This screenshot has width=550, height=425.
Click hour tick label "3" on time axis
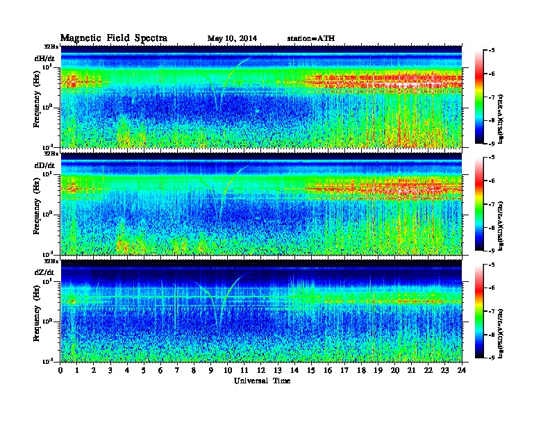coord(111,370)
